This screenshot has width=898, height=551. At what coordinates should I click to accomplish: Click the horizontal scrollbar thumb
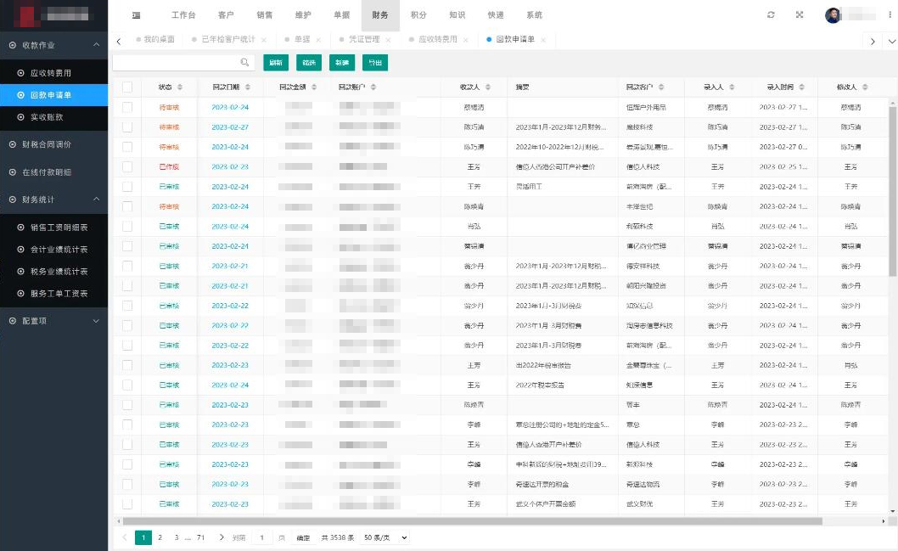pos(473,521)
